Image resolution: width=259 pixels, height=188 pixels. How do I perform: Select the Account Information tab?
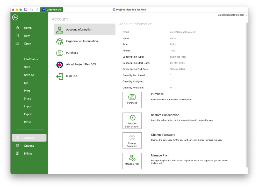click(84, 29)
